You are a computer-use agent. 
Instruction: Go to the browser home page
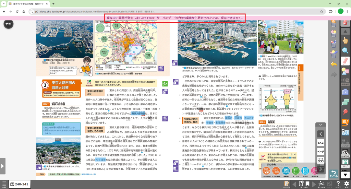click(24, 11)
